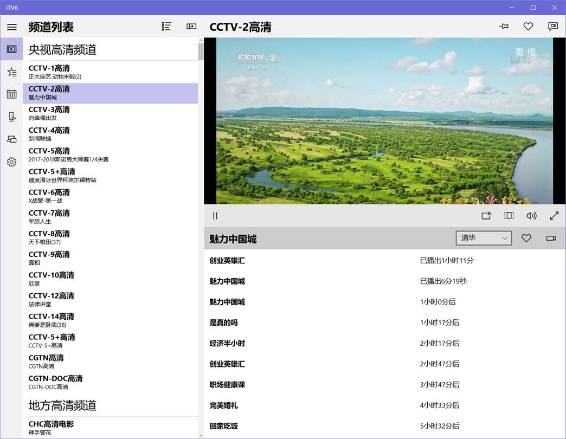Select the CCTV-6高清 channel

tap(111, 196)
